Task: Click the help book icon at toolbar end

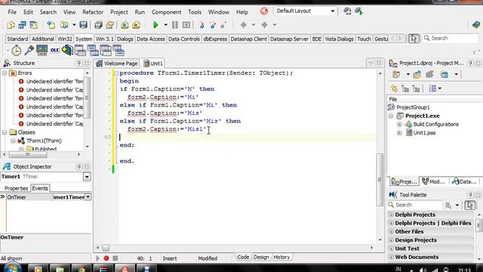Action: coord(476,25)
